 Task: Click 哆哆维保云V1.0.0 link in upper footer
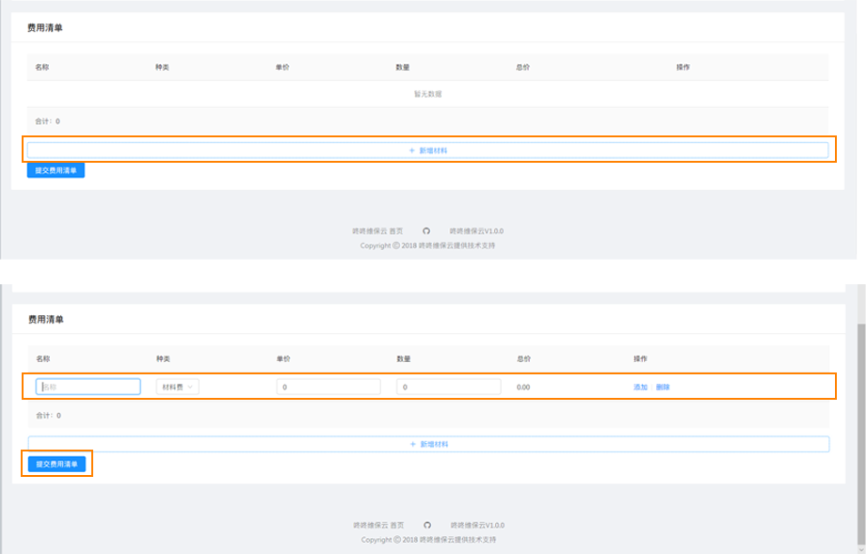coord(476,230)
